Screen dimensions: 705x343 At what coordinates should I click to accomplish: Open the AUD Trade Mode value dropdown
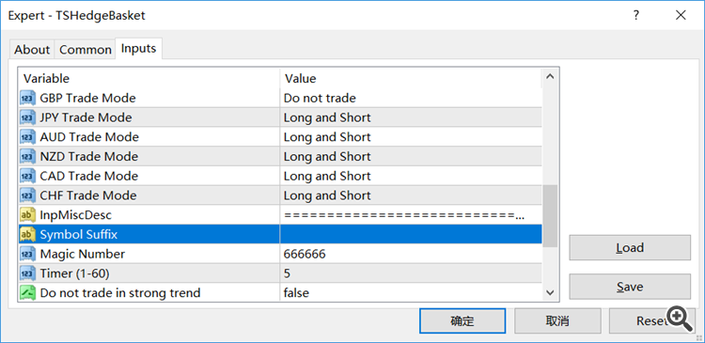coord(411,137)
